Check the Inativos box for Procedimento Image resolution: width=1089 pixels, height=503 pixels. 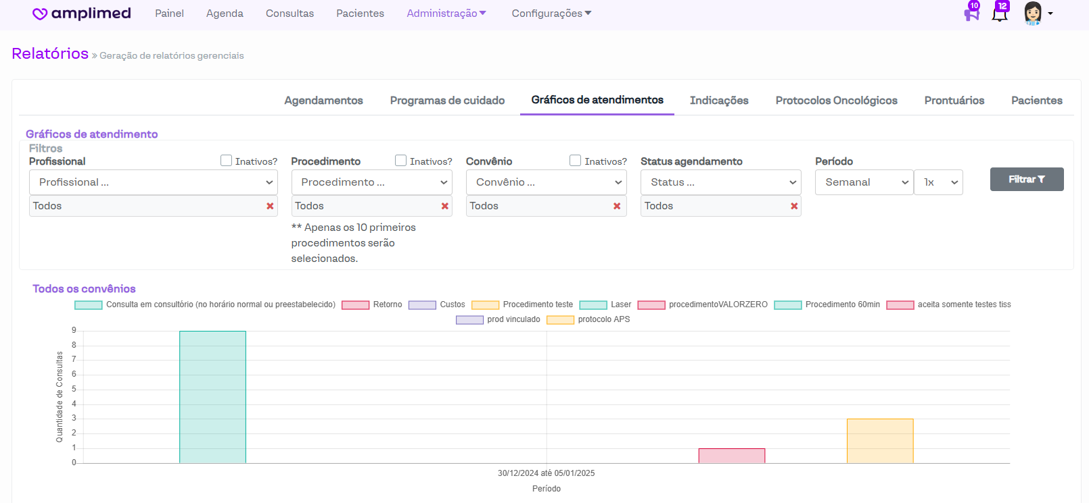tap(401, 161)
